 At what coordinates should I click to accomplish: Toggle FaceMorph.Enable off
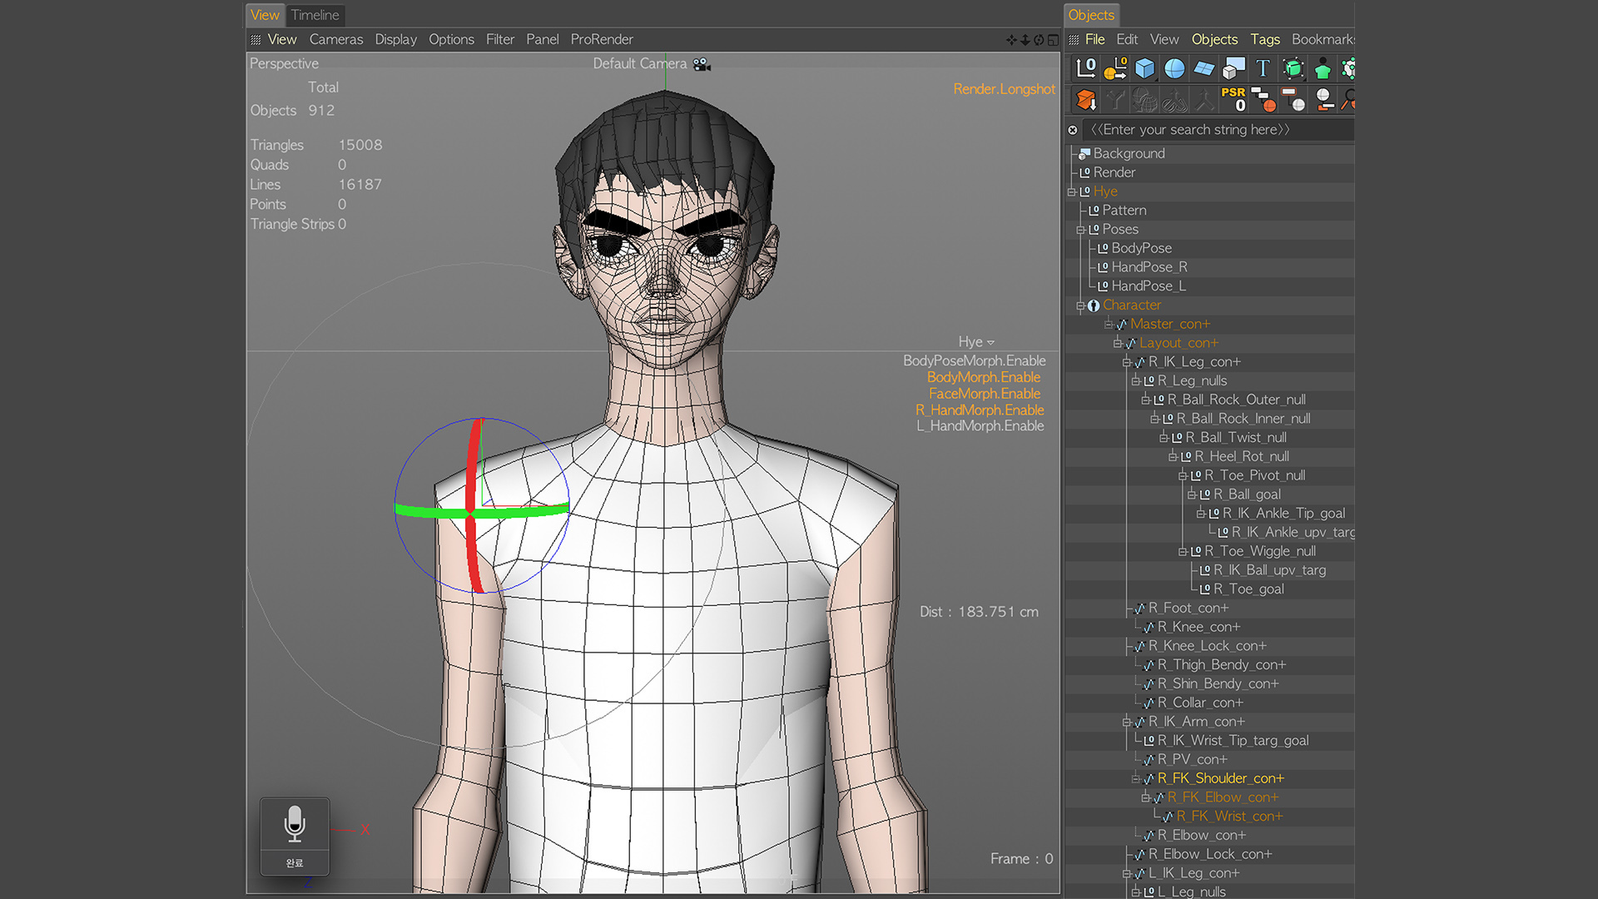click(x=984, y=393)
